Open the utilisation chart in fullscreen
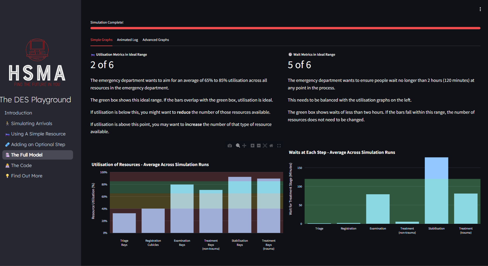 click(x=279, y=146)
